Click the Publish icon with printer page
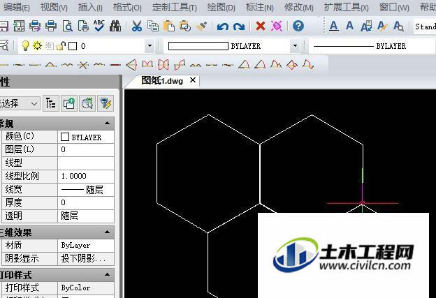 [83, 26]
